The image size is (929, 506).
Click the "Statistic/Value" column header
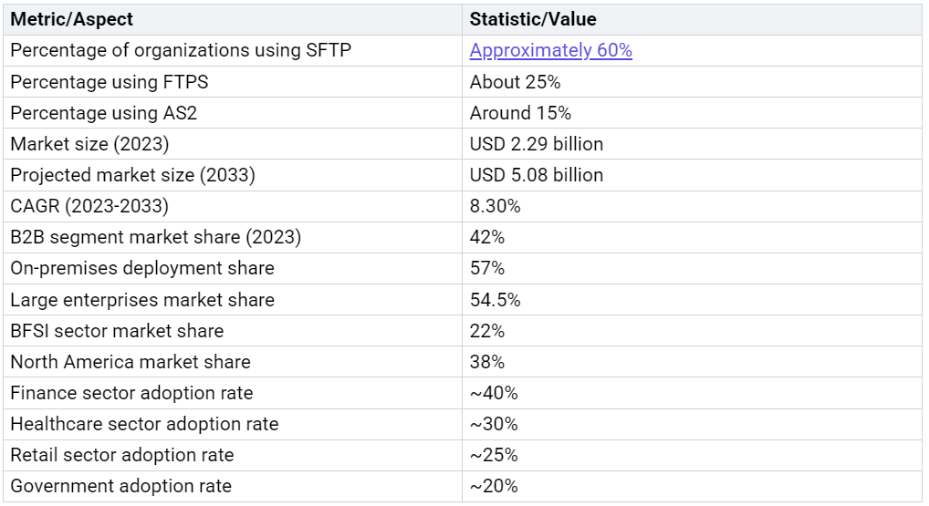(533, 19)
